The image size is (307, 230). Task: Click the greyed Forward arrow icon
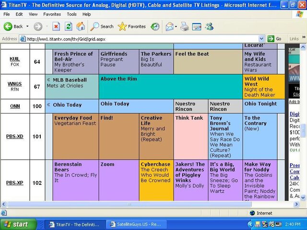[38, 26]
